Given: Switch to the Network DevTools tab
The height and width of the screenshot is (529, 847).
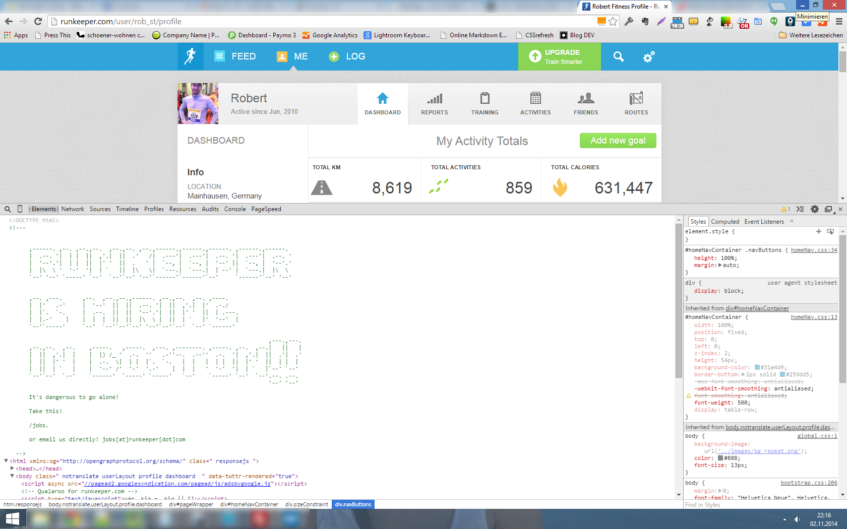Looking at the screenshot, I should 73,209.
